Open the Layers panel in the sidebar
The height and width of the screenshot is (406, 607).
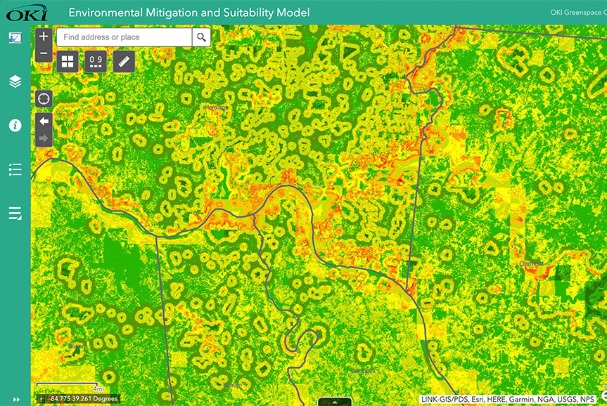coord(14,80)
